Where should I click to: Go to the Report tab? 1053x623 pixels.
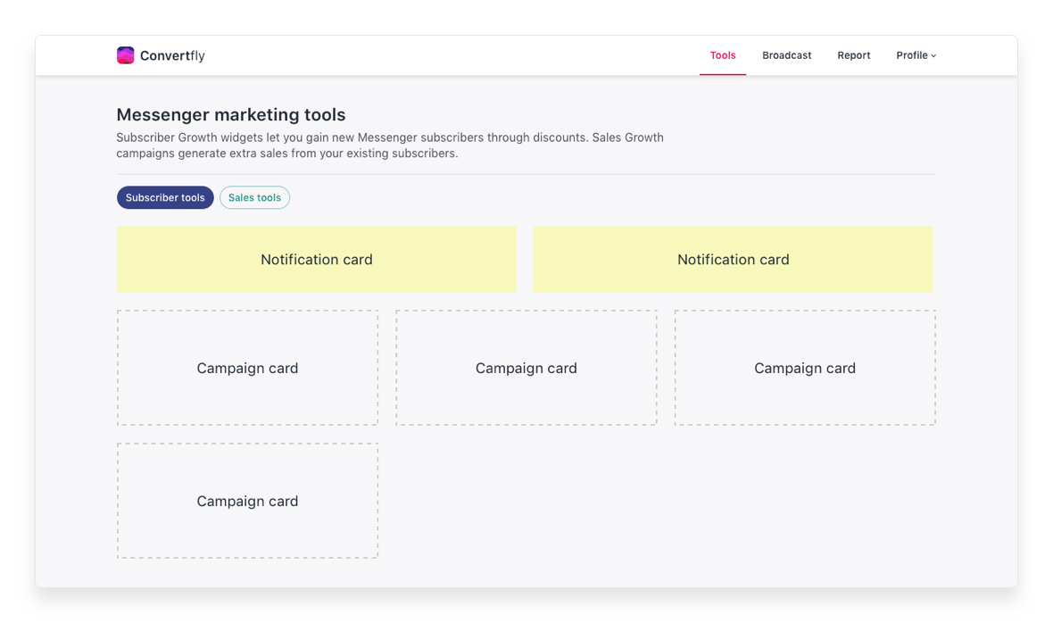click(853, 55)
